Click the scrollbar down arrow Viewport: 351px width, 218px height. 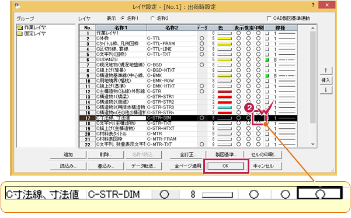tap(313, 144)
